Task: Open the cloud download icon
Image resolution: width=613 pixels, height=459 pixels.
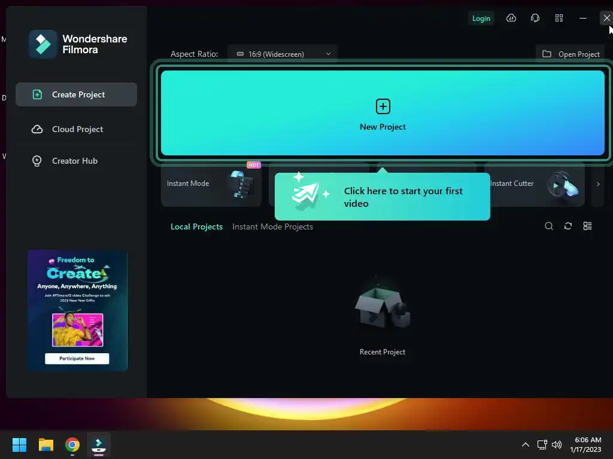Action: click(511, 18)
